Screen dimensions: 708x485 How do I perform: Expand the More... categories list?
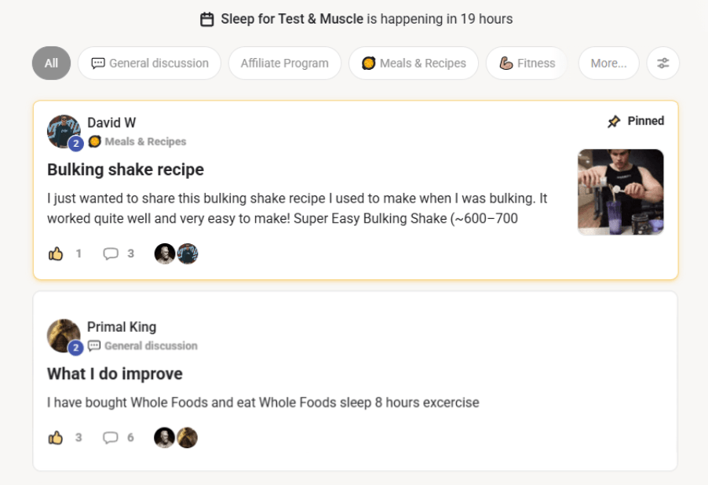click(x=608, y=64)
